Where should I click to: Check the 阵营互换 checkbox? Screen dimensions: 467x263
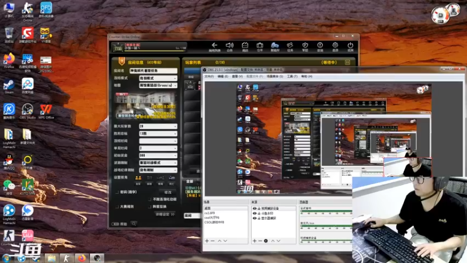click(x=149, y=206)
